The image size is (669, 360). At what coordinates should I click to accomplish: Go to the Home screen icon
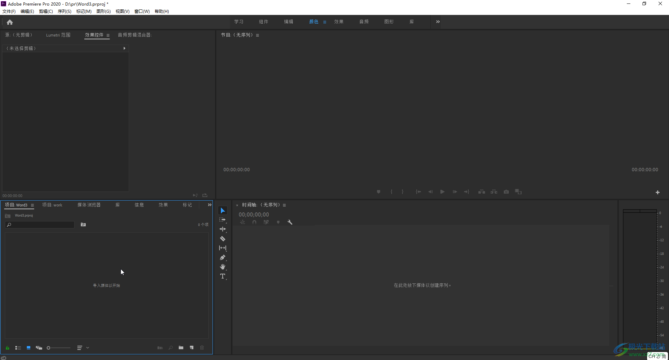coord(10,22)
